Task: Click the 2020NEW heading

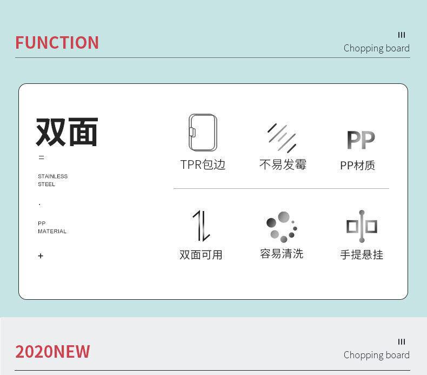Action: tap(52, 352)
